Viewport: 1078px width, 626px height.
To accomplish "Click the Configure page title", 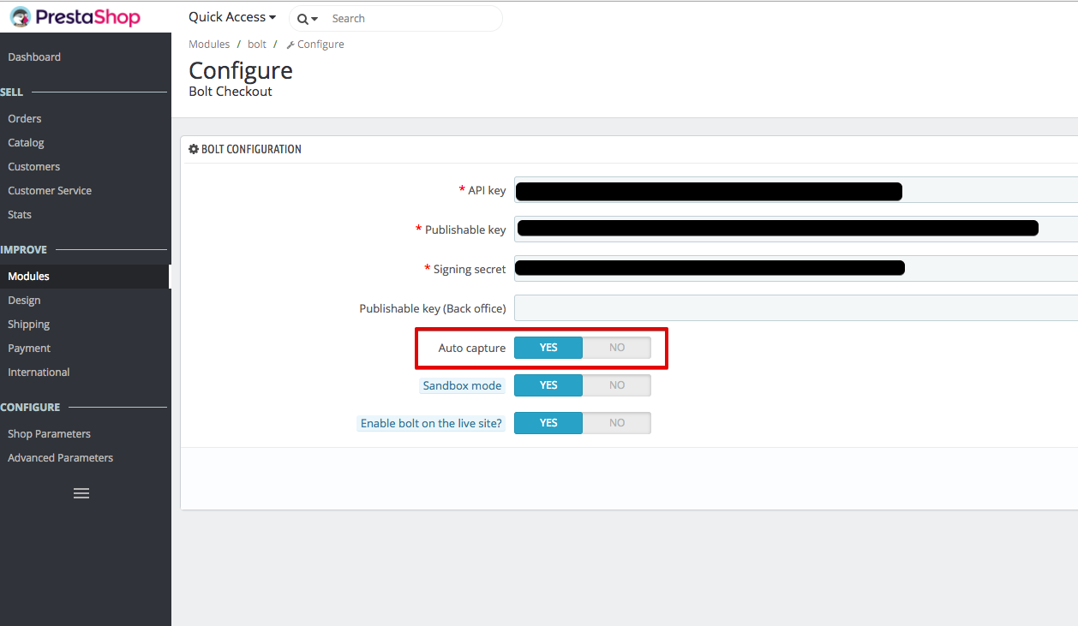I will (241, 70).
